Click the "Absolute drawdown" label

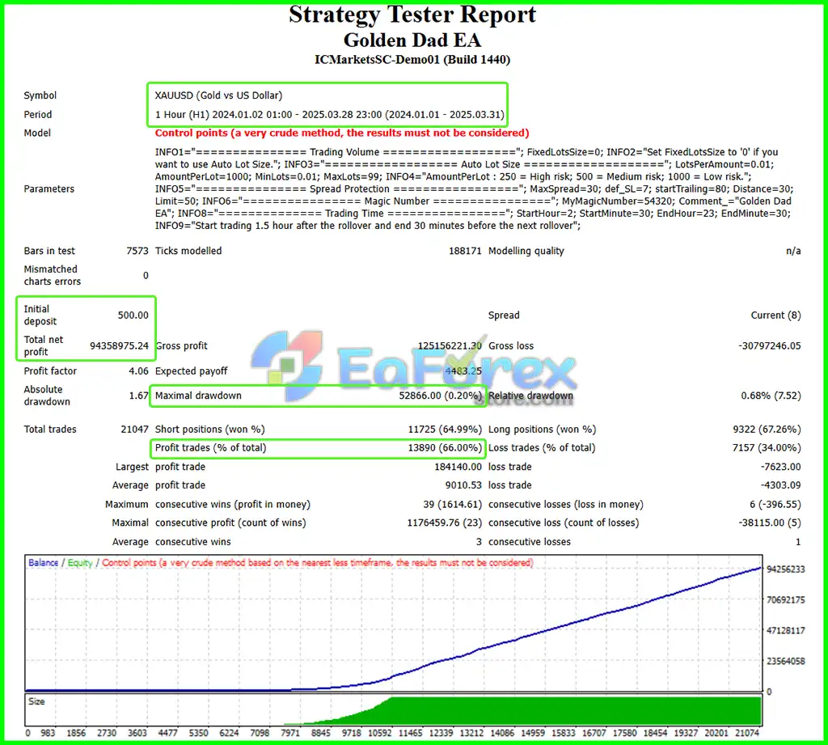tap(46, 396)
